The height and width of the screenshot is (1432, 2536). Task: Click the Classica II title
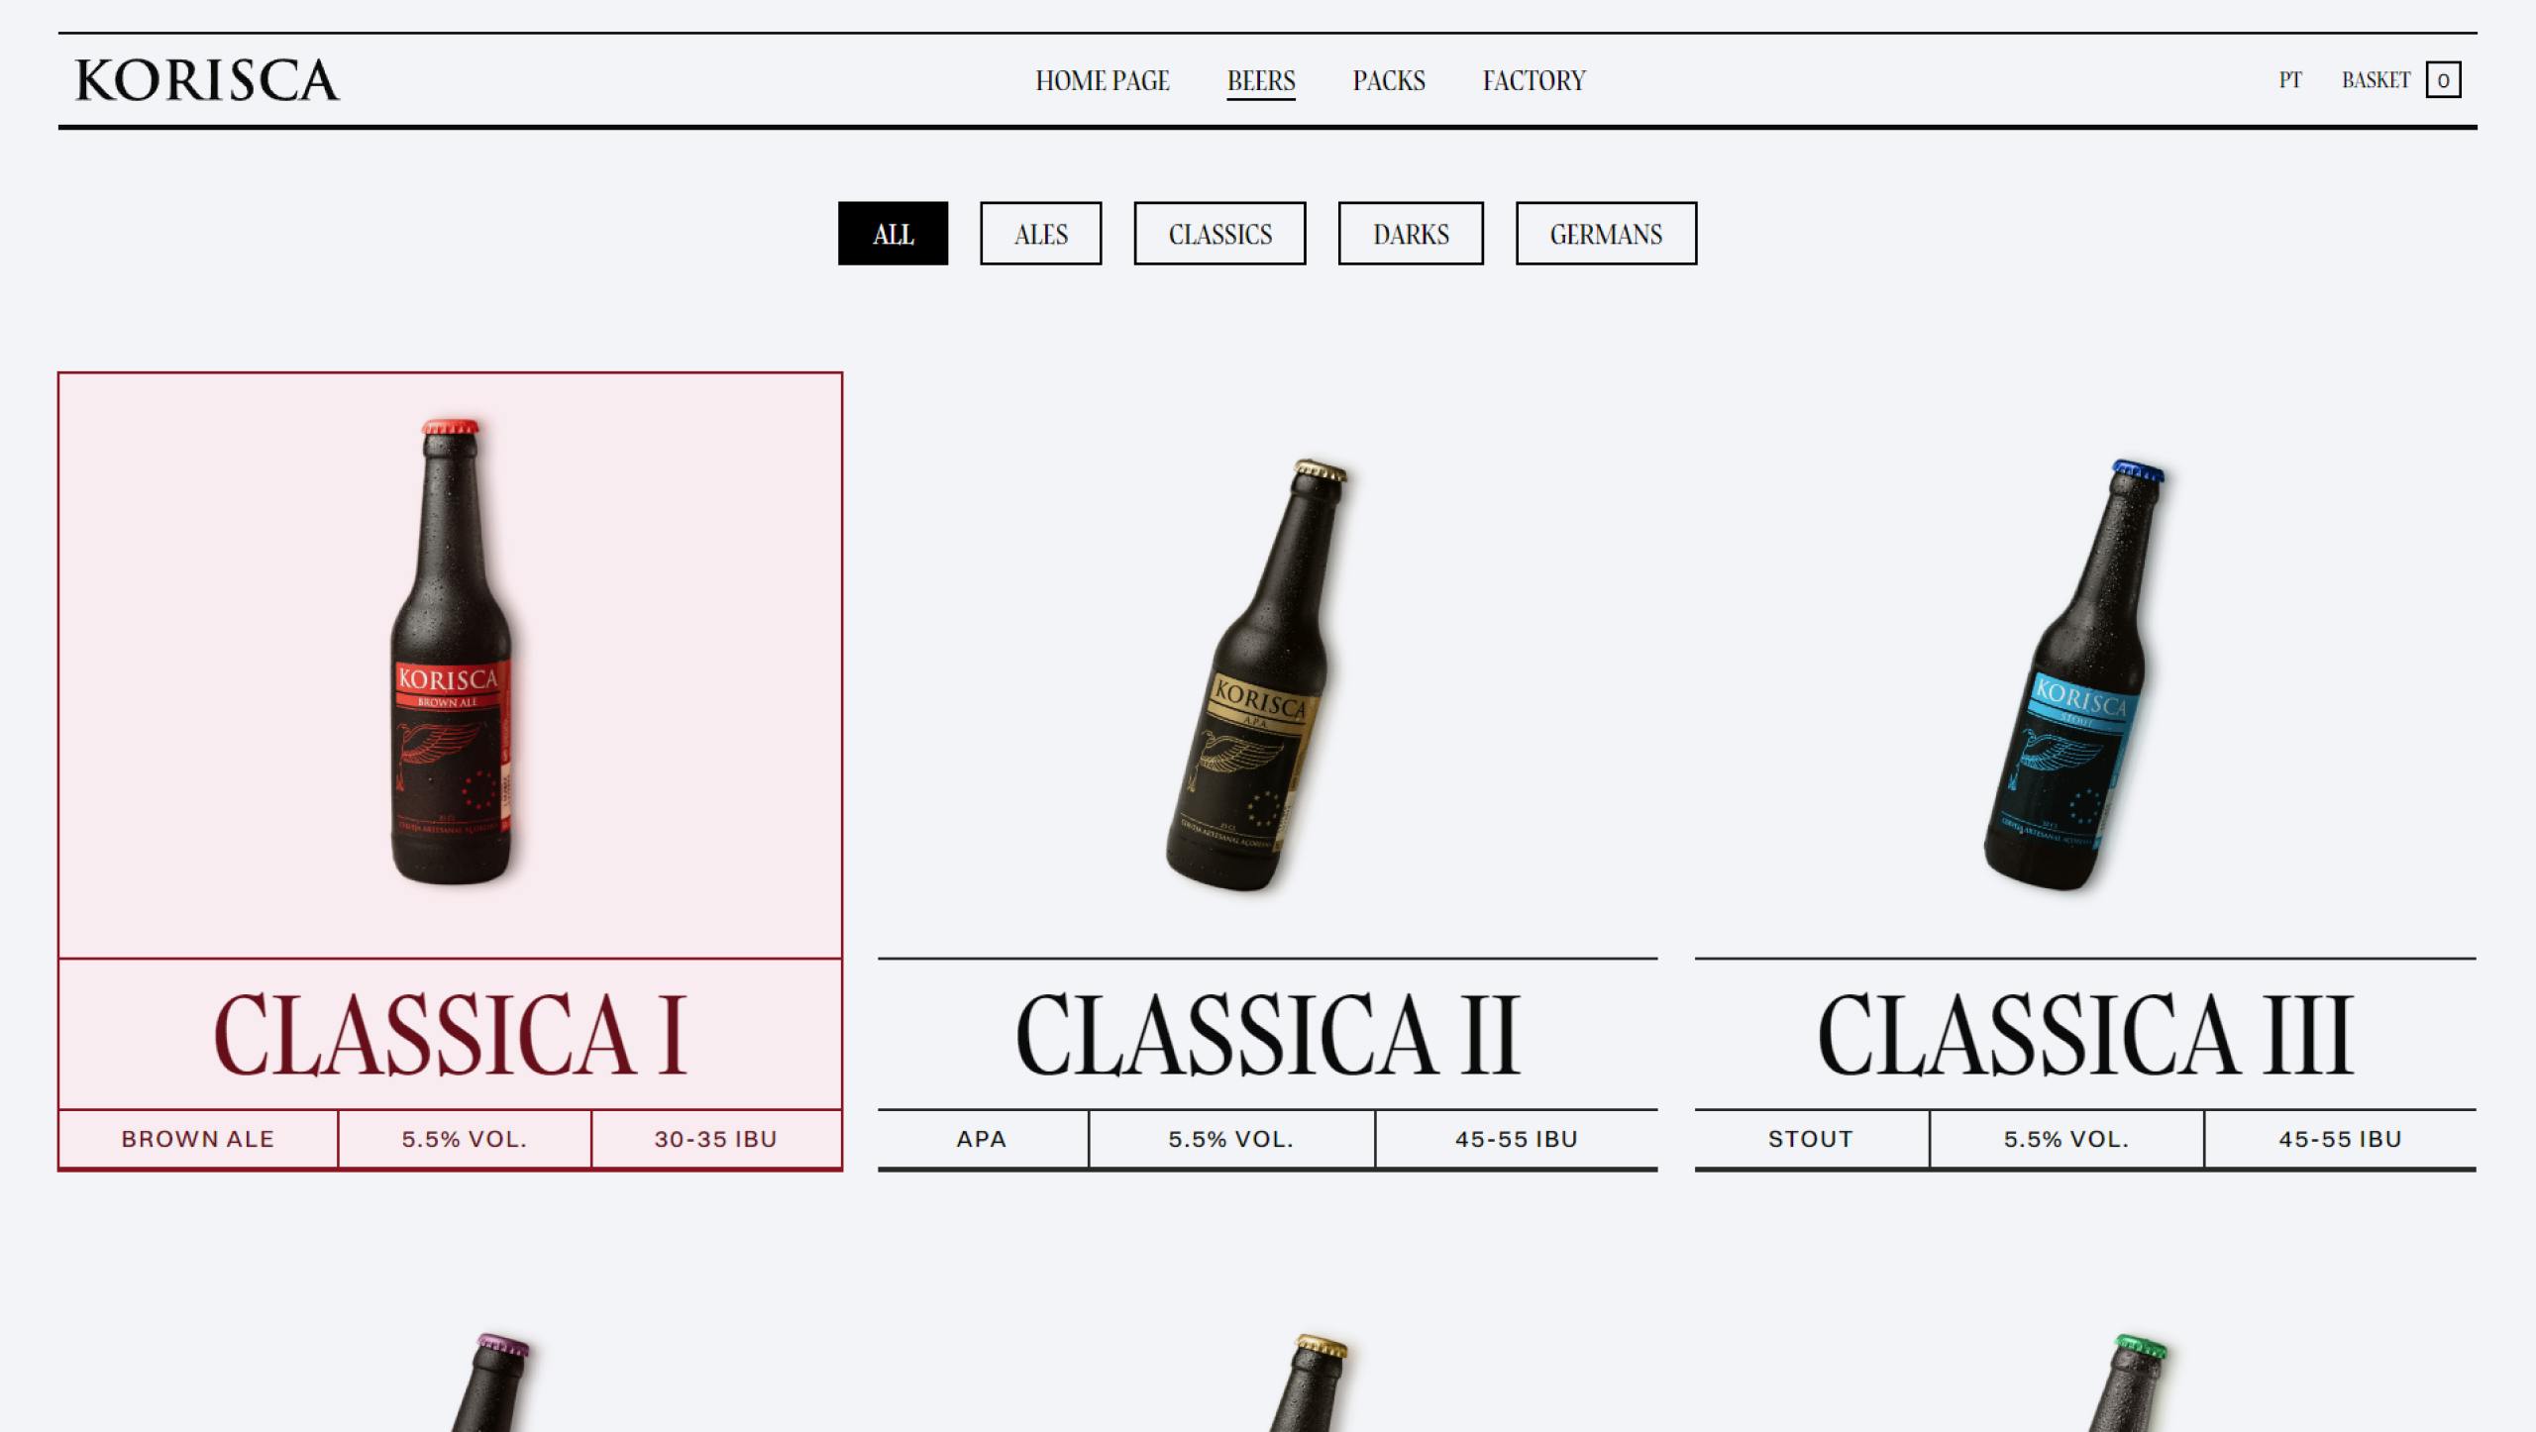(1267, 1035)
